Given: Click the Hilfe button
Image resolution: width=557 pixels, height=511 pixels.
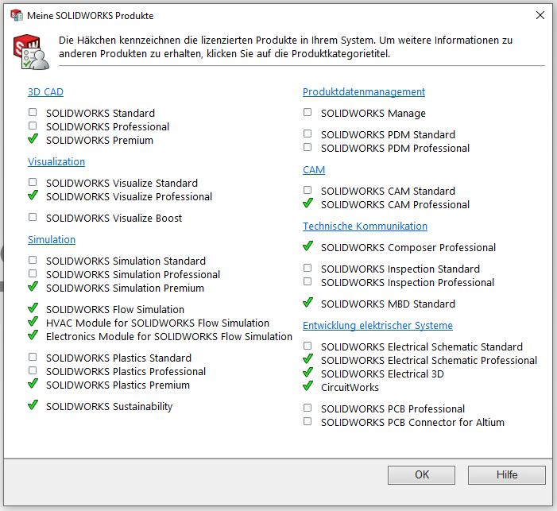Looking at the screenshot, I should pyautogui.click(x=506, y=475).
